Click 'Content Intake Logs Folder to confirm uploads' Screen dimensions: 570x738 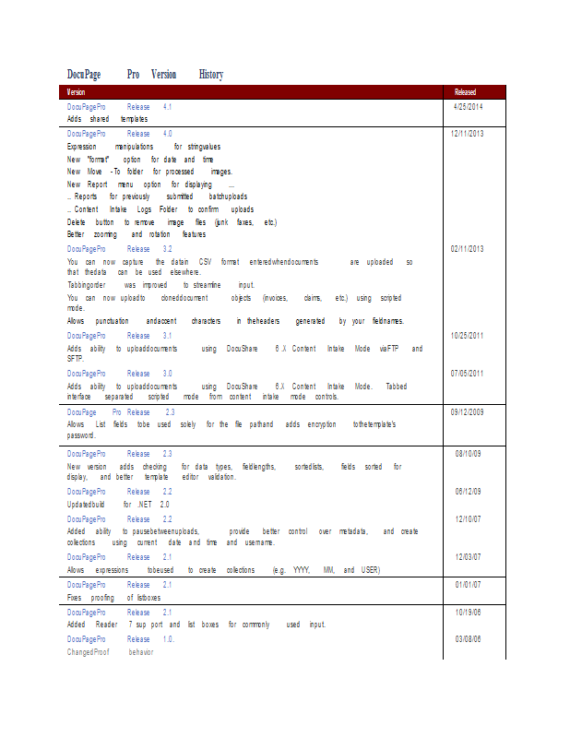point(160,209)
